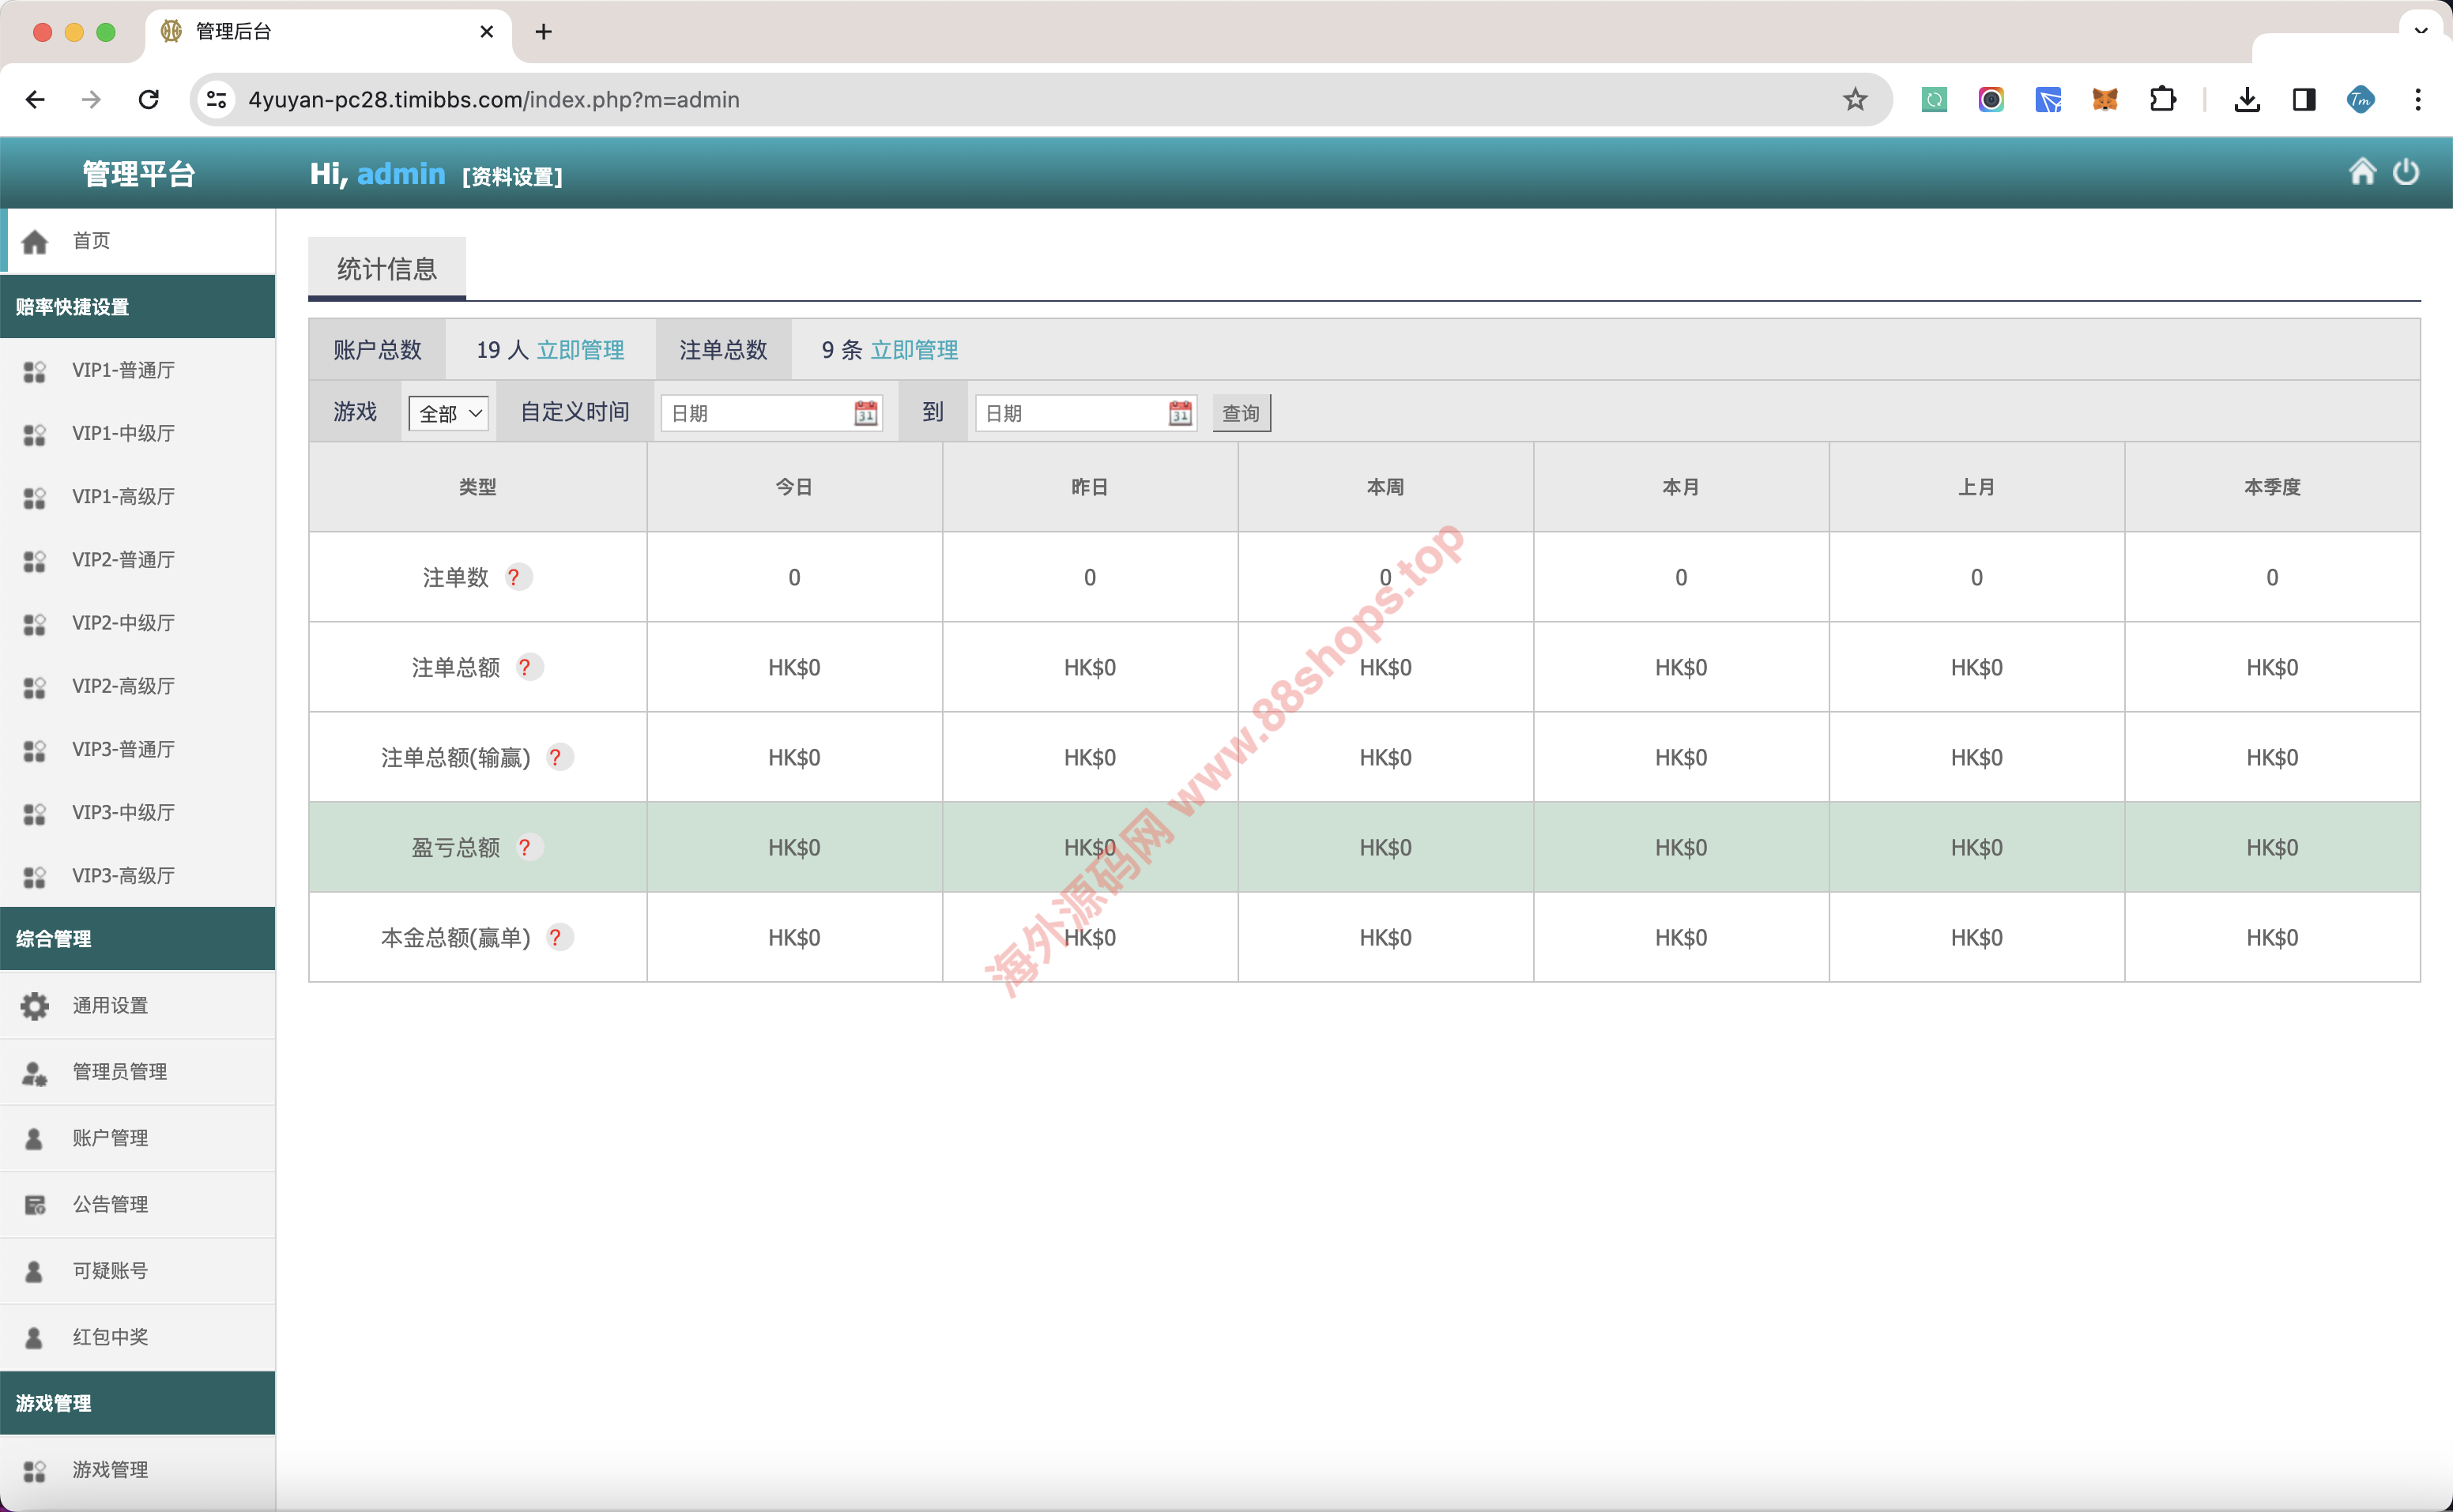Bookmark page with the star icon
Image resolution: width=2453 pixels, height=1512 pixels.
click(x=1855, y=99)
